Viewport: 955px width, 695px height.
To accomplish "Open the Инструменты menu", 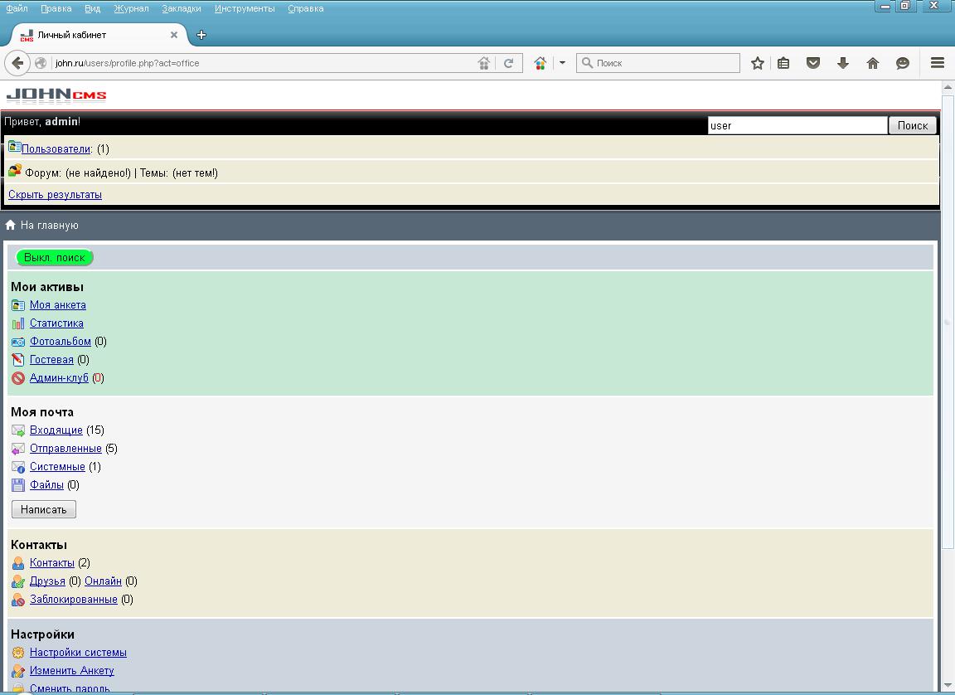I will pos(245,8).
